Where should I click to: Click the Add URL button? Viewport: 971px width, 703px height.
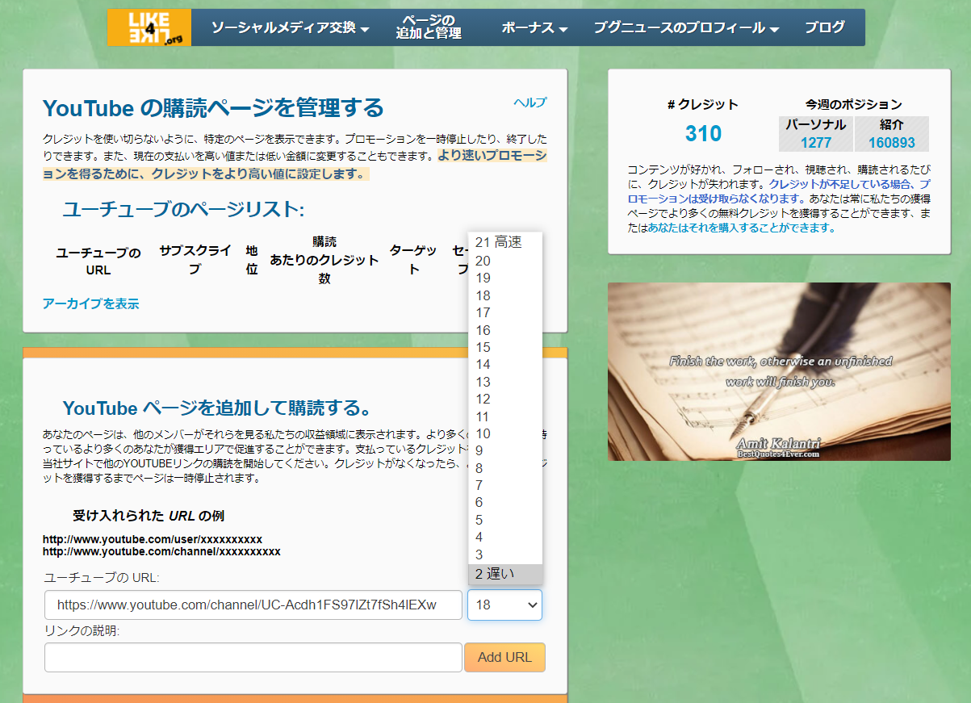pos(504,657)
